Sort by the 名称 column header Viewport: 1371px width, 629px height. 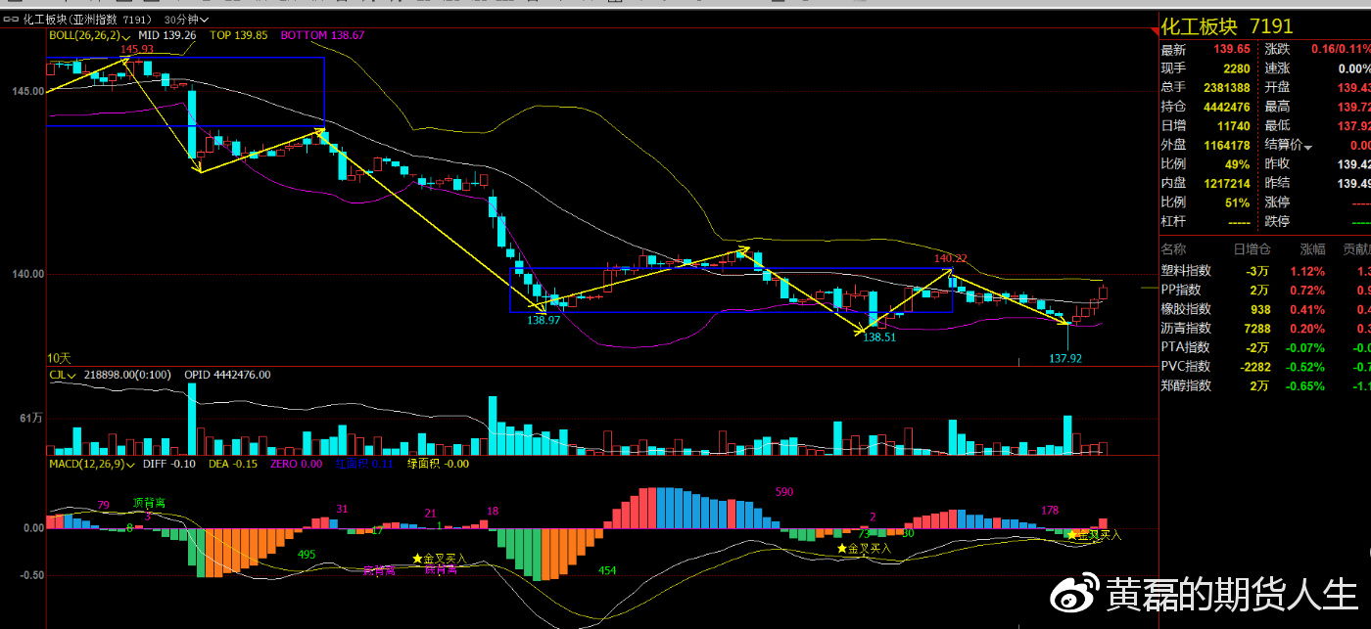(1173, 248)
